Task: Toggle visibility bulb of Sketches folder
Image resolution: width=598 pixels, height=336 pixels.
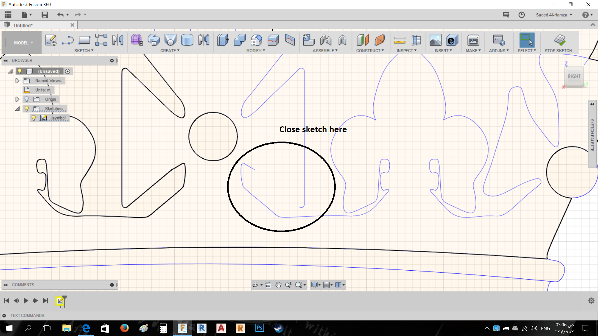Action: coord(27,109)
